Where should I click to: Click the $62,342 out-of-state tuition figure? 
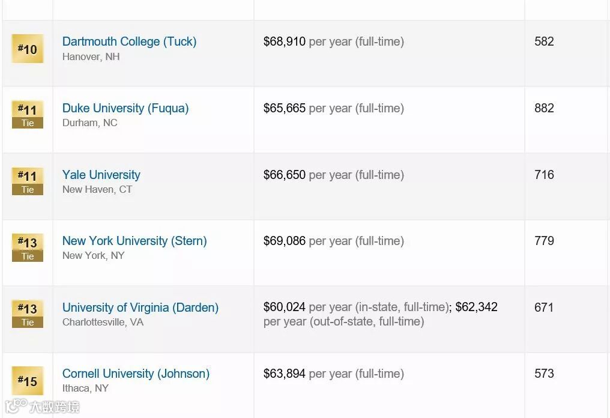477,307
